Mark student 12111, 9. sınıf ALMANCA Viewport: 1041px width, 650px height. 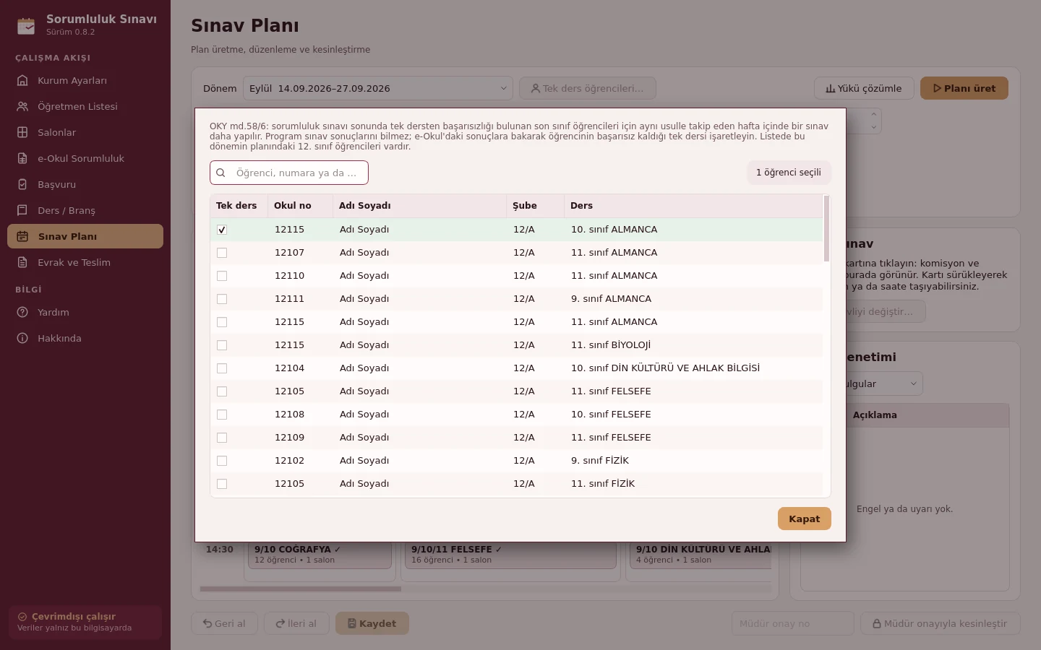click(222, 299)
